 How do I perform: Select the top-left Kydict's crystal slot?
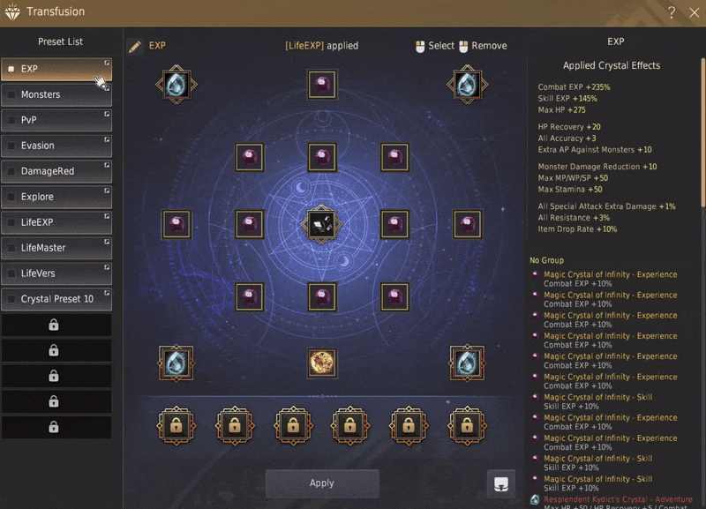176,85
